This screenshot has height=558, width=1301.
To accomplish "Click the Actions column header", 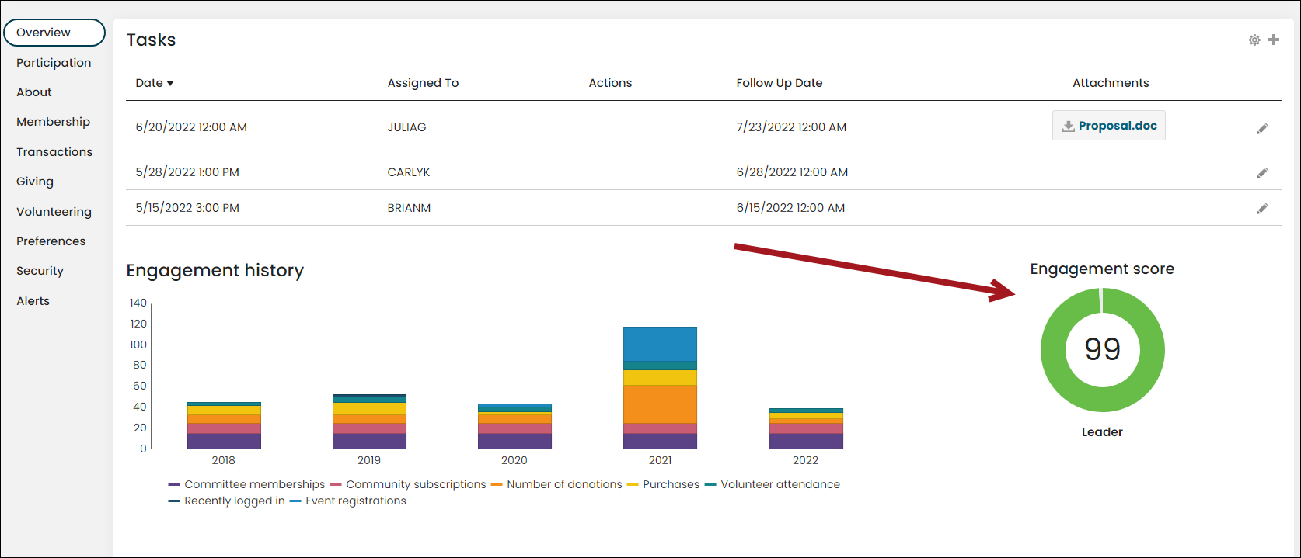I will tap(610, 83).
